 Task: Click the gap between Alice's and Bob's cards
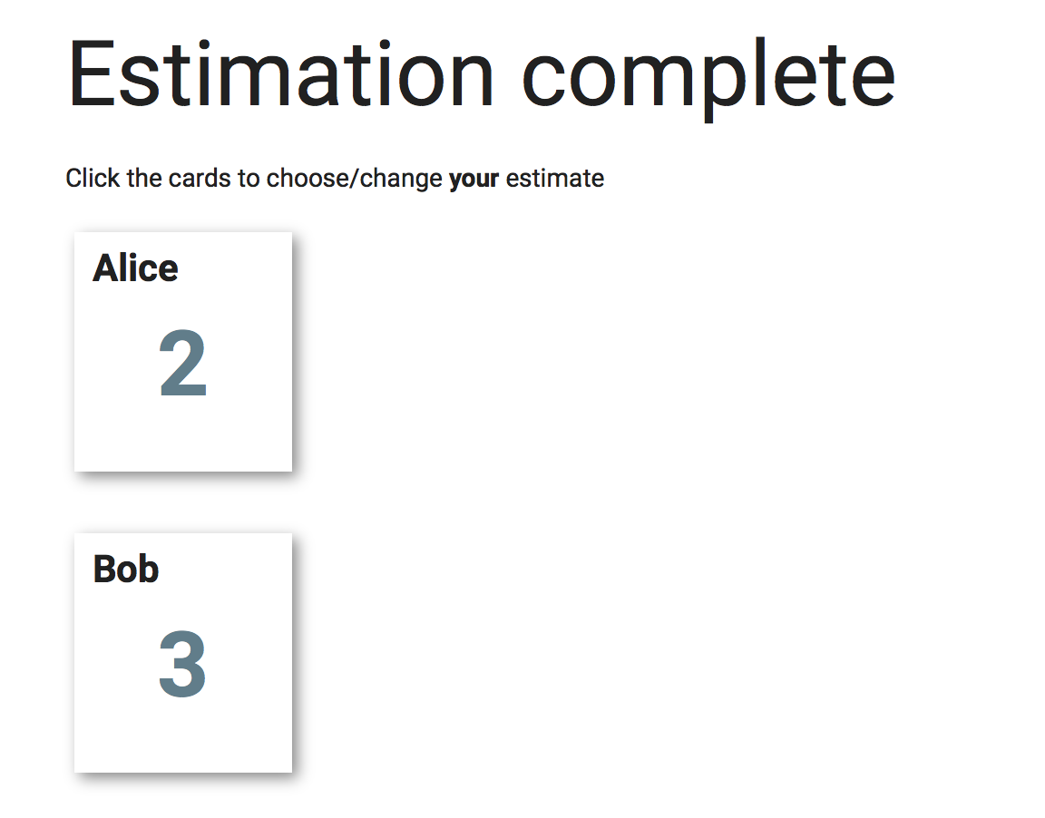(183, 503)
